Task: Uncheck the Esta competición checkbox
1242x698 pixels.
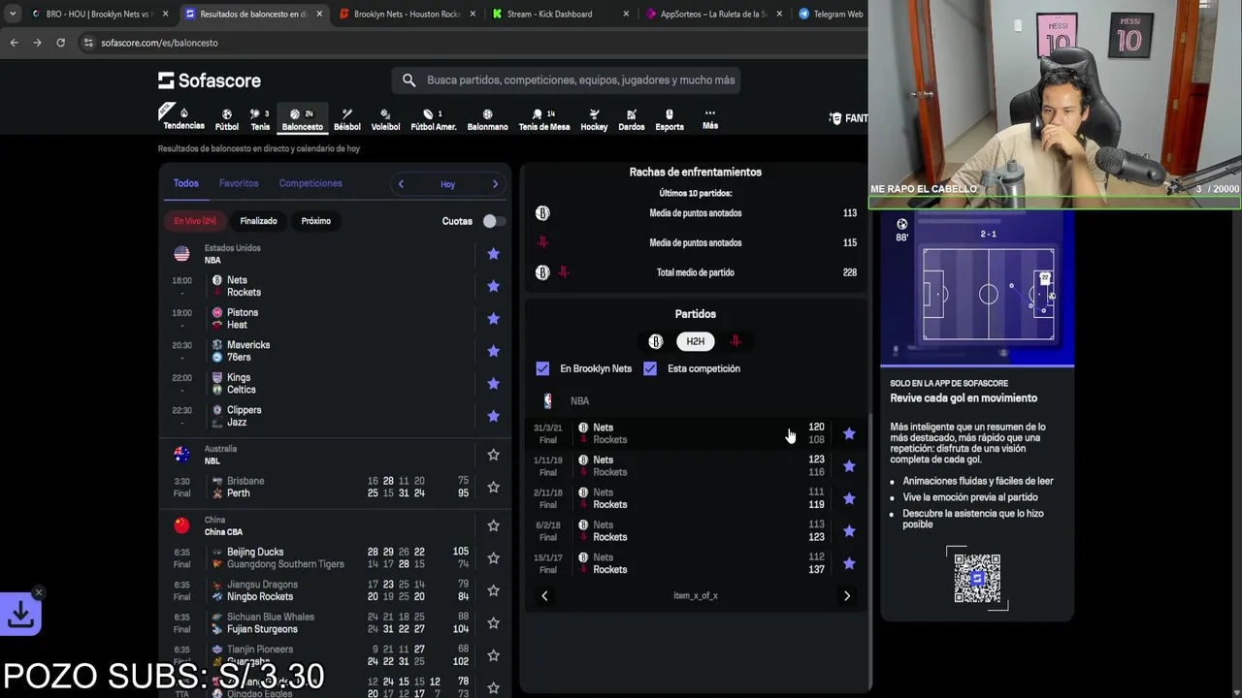Action: pyautogui.click(x=650, y=368)
